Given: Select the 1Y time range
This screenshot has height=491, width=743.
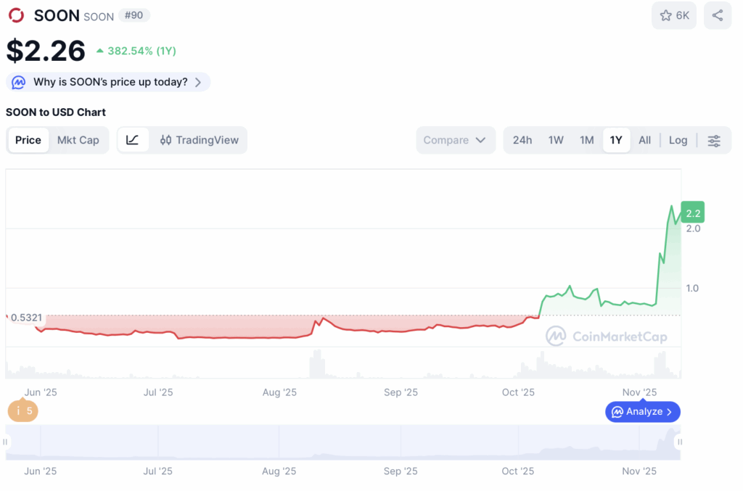Looking at the screenshot, I should (616, 140).
